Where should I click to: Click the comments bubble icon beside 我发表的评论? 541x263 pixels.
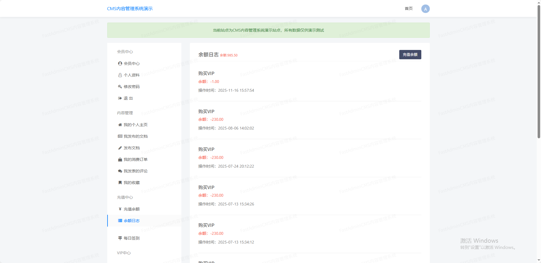coord(120,171)
